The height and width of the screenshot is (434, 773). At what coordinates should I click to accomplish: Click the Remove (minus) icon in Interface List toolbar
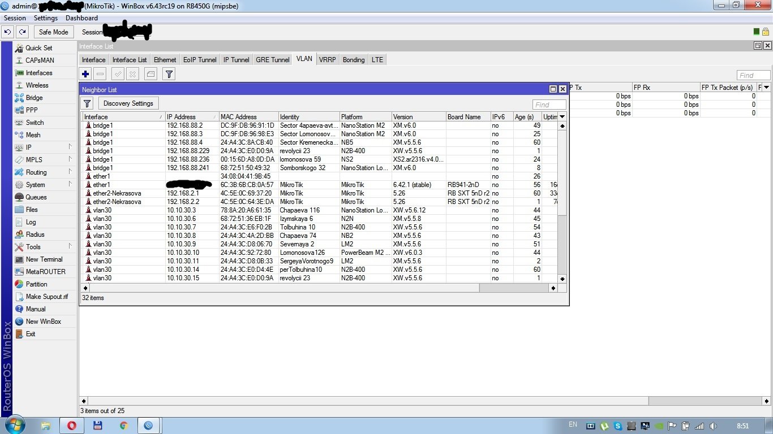click(100, 74)
